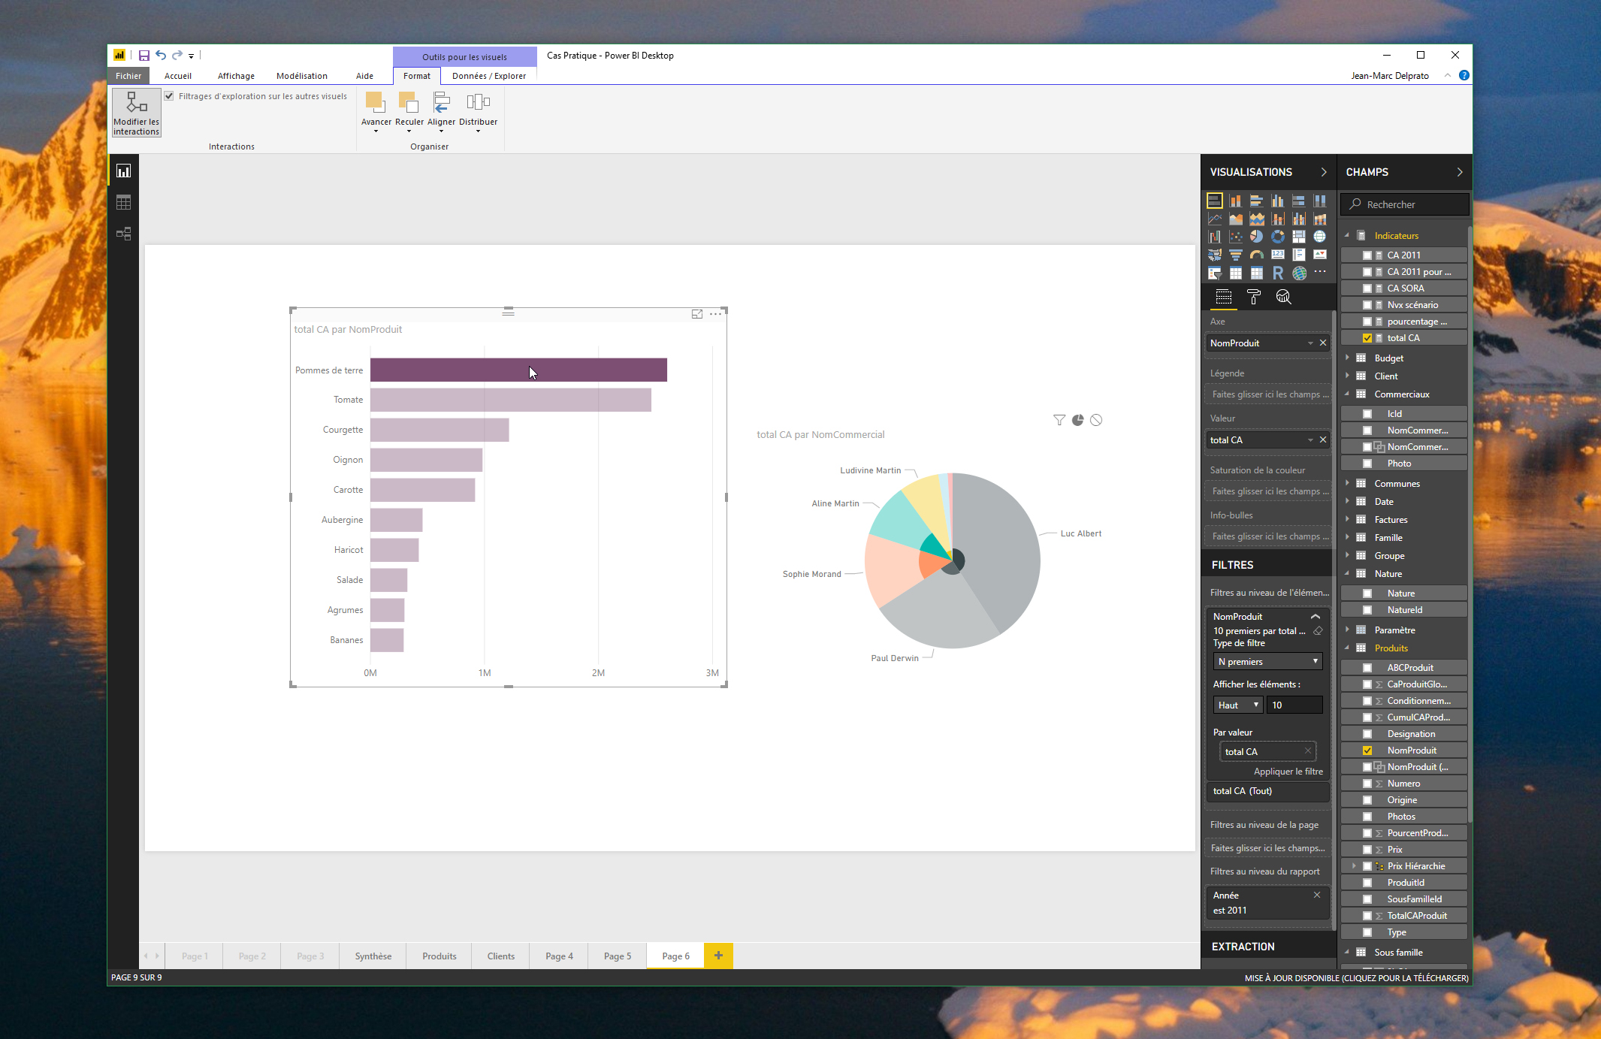The height and width of the screenshot is (1039, 1601).
Task: Open the Données / Explorer tab
Action: (x=489, y=76)
